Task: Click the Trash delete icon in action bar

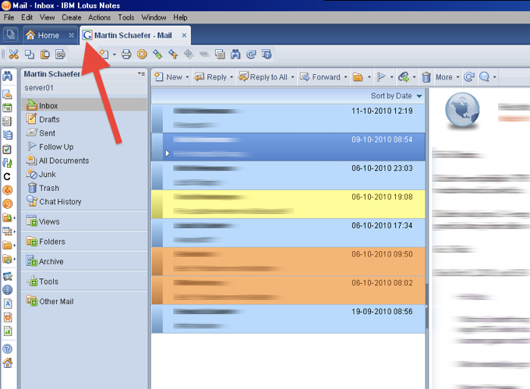Action: pos(426,77)
